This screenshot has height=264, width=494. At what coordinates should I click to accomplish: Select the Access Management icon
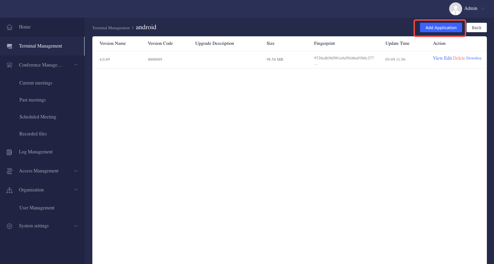pos(10,171)
